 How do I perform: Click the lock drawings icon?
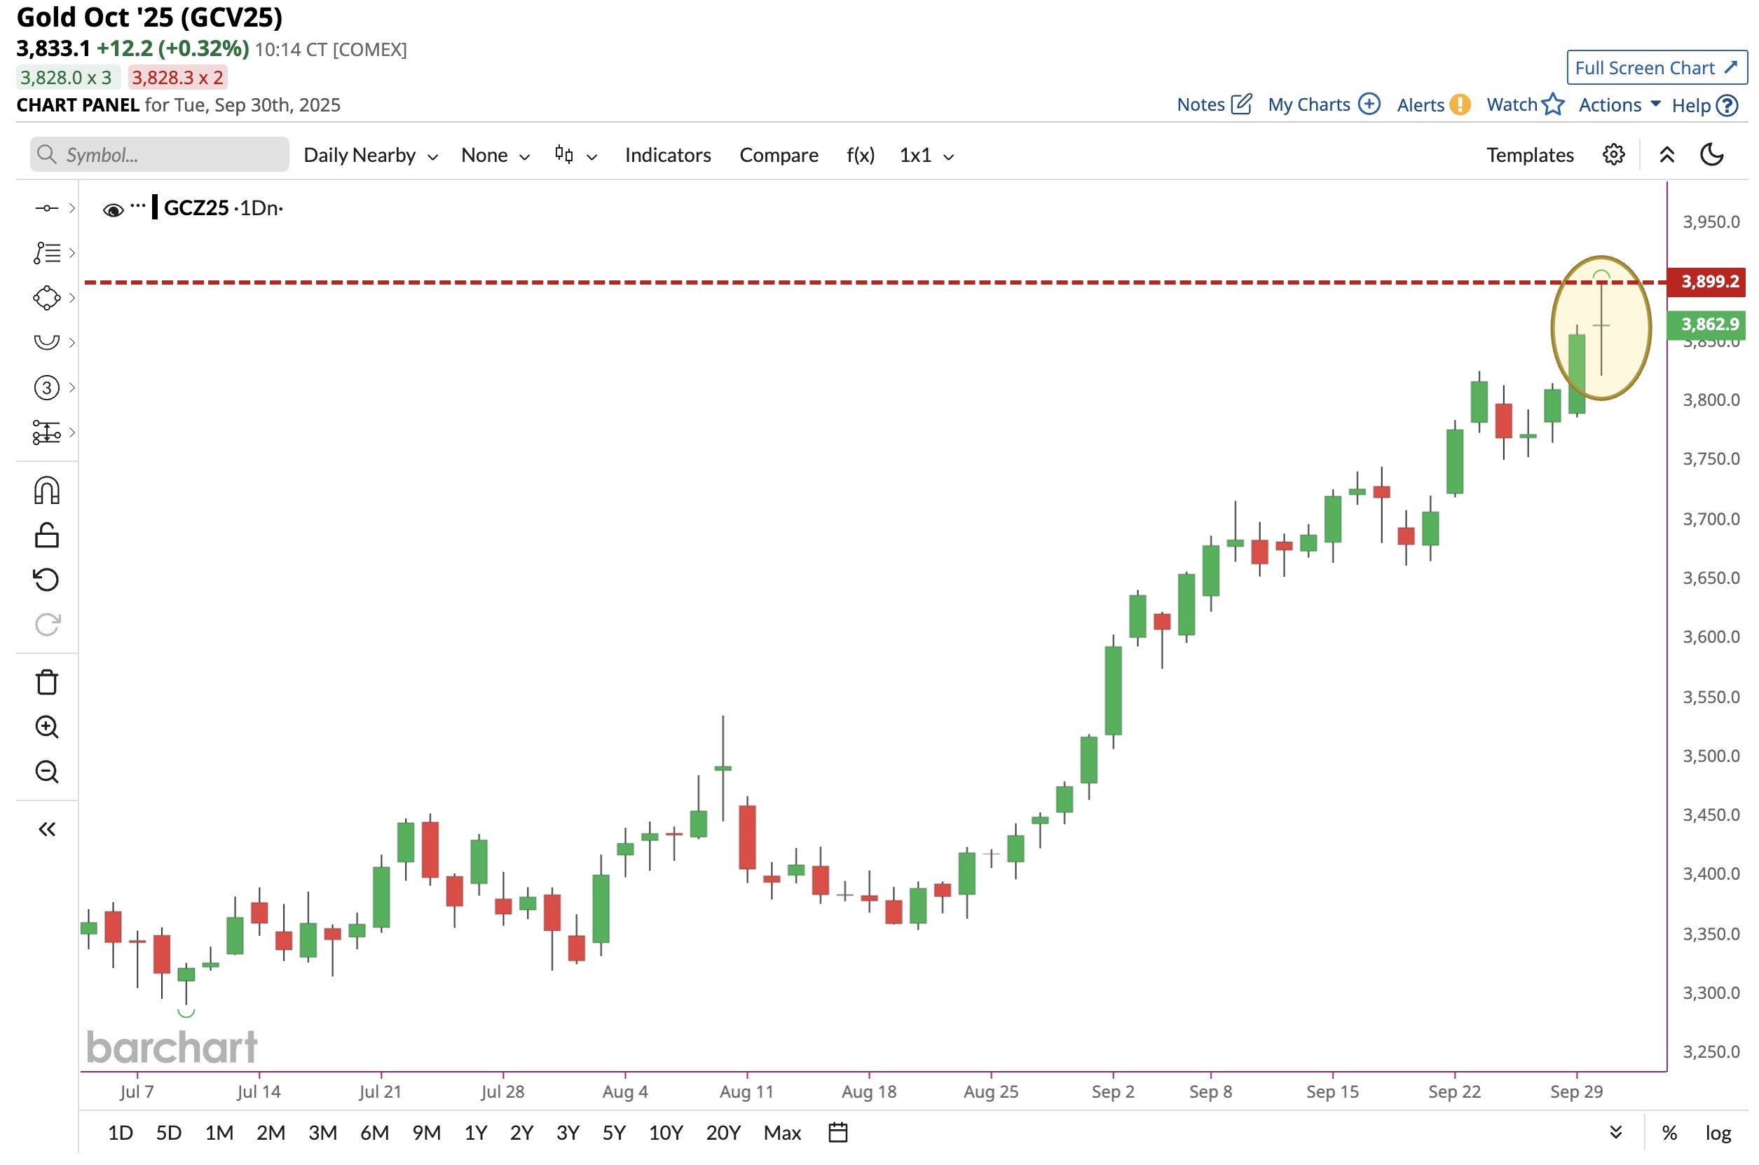point(46,536)
